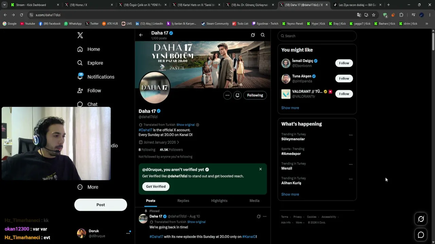Select the Posts tab
Viewport: 435px width, 244px height.
(151, 201)
